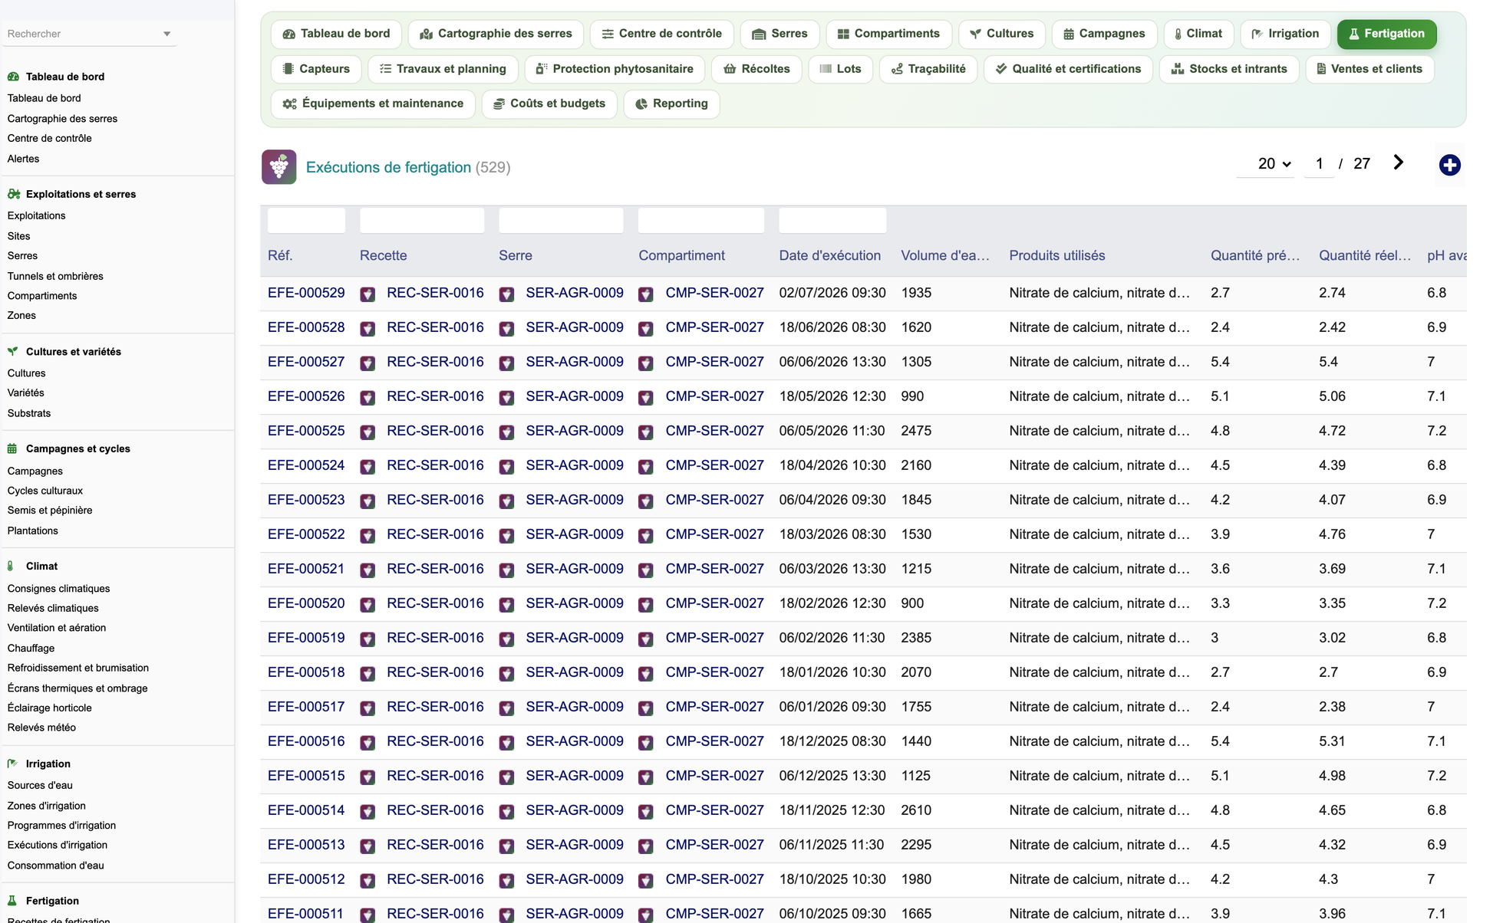
Task: Click the page number field showing 1
Action: point(1319,164)
